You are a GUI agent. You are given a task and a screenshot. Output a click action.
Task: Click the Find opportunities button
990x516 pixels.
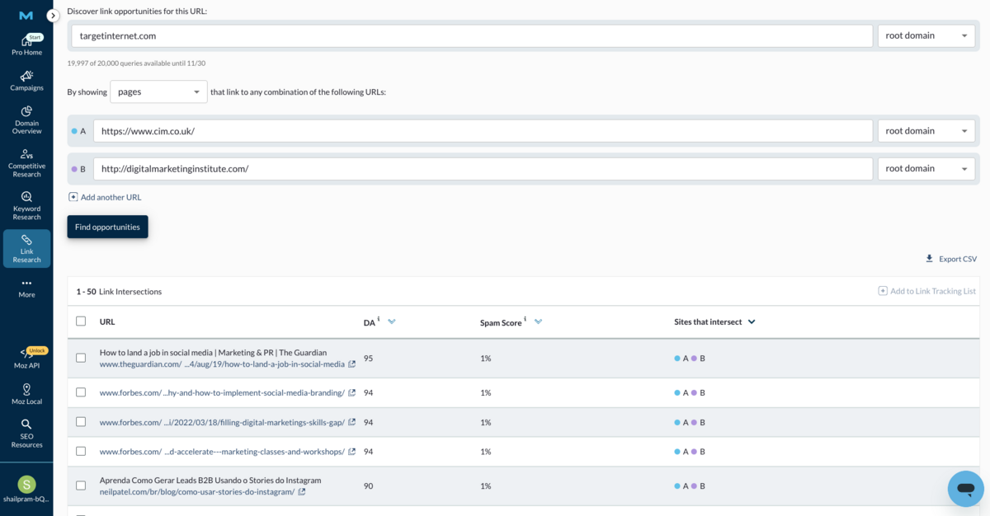107,227
